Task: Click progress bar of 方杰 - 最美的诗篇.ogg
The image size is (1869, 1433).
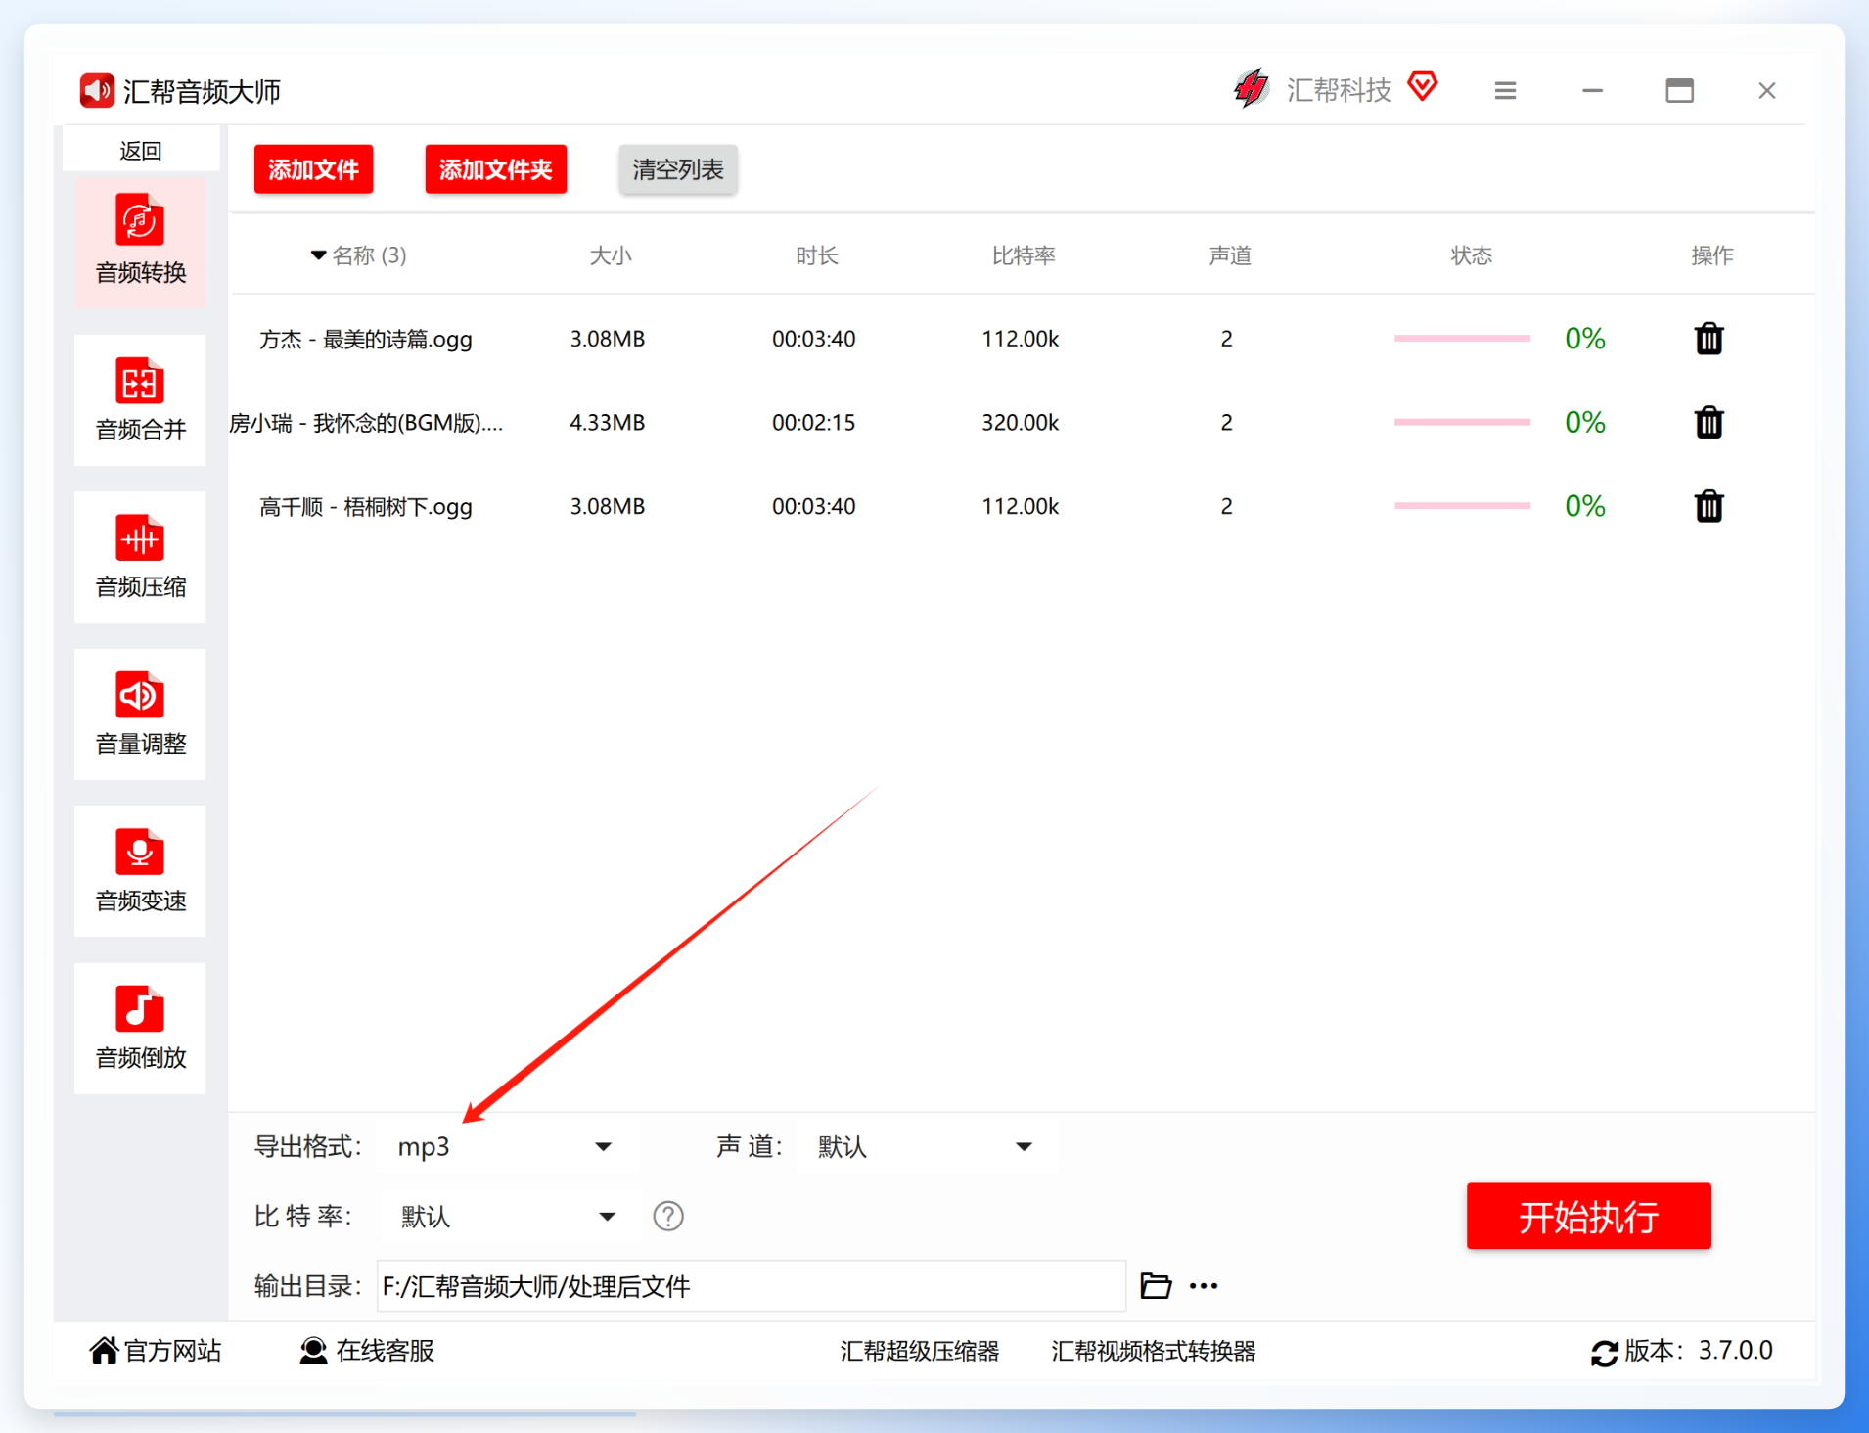Action: click(x=1462, y=339)
